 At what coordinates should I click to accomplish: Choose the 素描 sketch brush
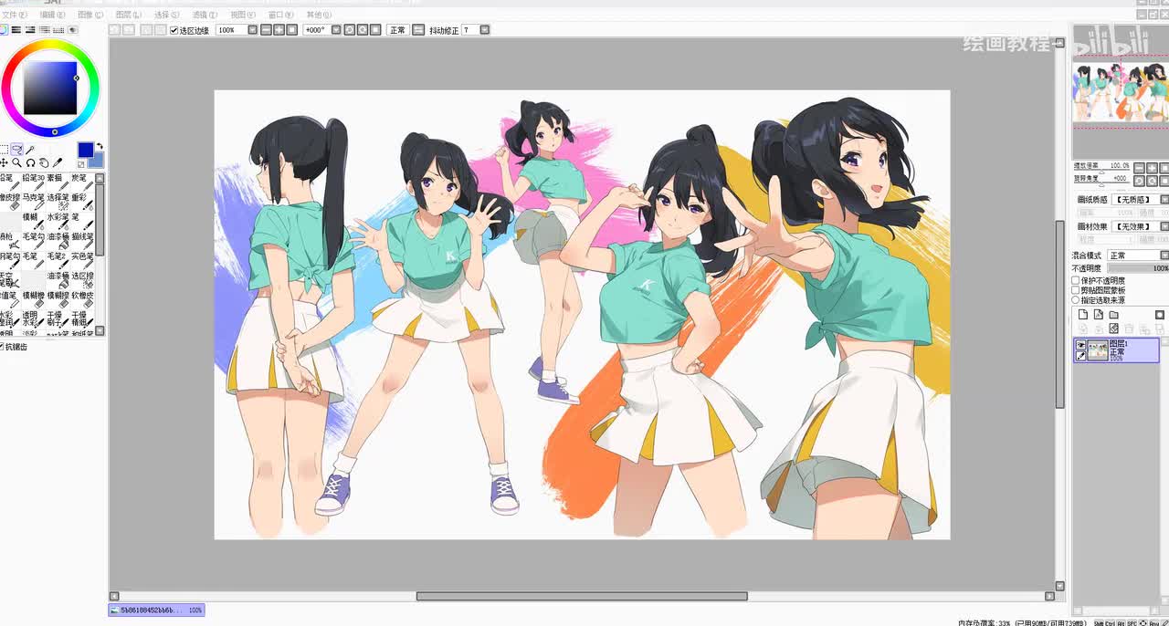pos(58,183)
